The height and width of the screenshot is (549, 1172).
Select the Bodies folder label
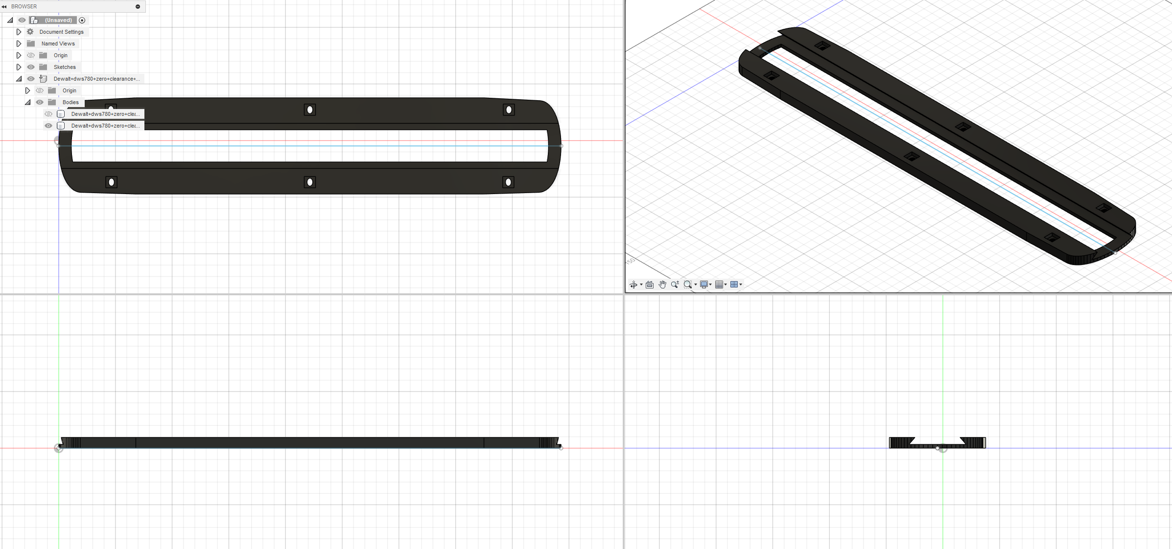click(70, 102)
